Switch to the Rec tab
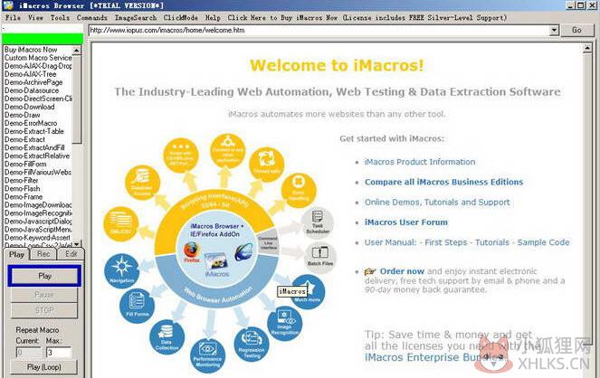This screenshot has height=378, width=600. 43,254
